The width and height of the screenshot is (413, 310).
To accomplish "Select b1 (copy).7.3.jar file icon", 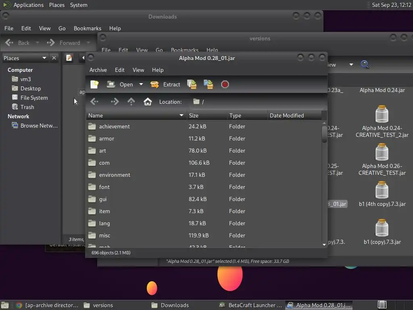I will point(382,228).
